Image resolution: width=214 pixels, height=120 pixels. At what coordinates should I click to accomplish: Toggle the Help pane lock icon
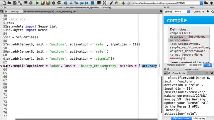pyautogui.click(x=208, y=12)
